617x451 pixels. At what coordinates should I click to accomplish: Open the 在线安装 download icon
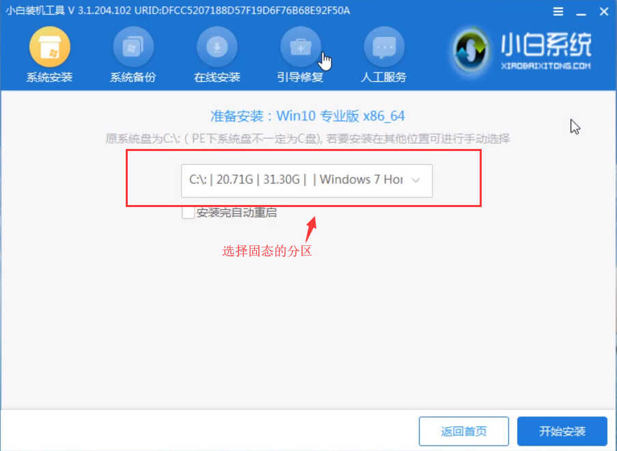[217, 46]
